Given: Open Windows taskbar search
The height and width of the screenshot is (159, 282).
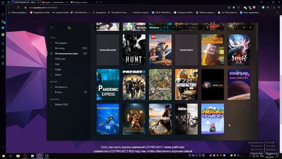Looking at the screenshot, I should click(x=11, y=156).
